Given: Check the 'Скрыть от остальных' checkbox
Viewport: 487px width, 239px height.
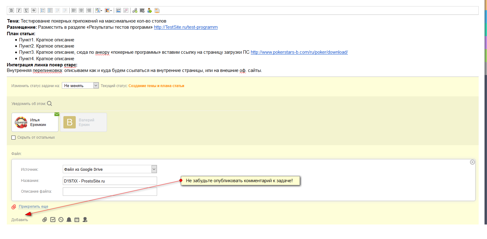Looking at the screenshot, I should (14, 138).
